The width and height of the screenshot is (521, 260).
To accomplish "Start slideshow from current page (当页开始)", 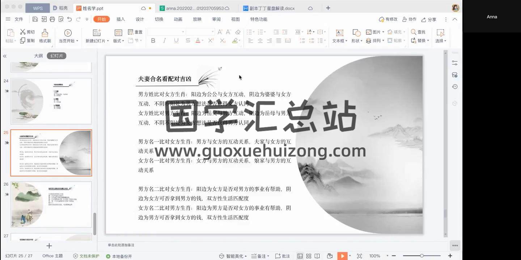I will pos(68,36).
